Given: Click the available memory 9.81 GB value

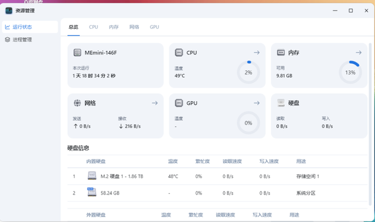Looking at the screenshot, I should point(284,76).
